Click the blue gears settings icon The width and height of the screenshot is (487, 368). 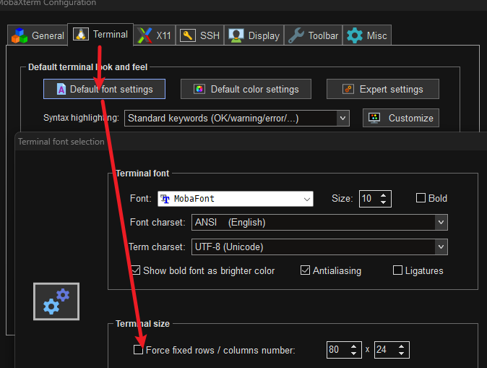tap(56, 301)
